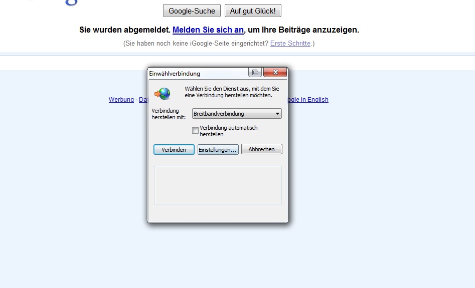The width and height of the screenshot is (475, 288).
Task: Click the Verbinden button
Action: pos(174,149)
